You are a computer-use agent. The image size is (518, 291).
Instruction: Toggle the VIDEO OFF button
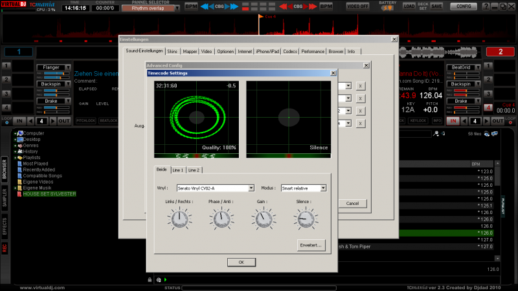click(357, 6)
